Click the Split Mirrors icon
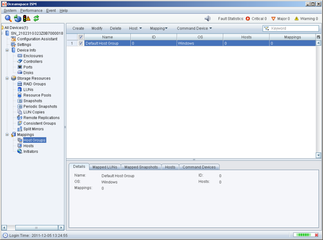This screenshot has width=323, height=240. 20,129
